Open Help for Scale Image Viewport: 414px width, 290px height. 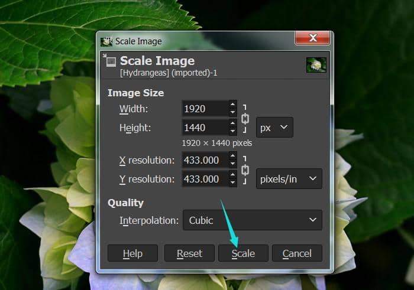coord(132,253)
